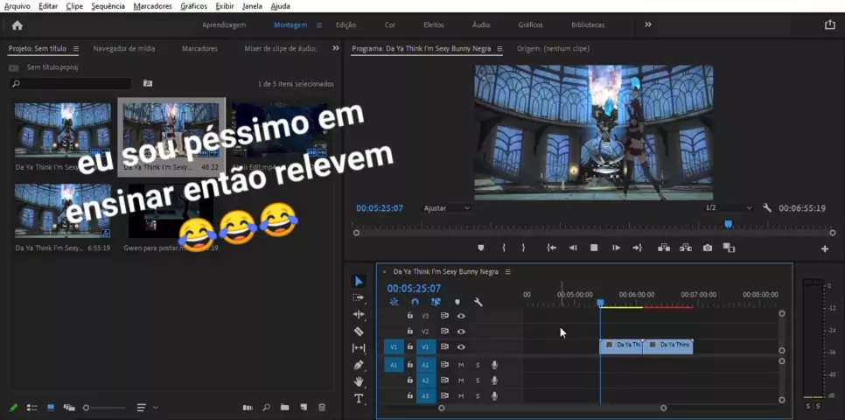Mute audio track A1
Viewport: 845px width, 420px height.
(461, 365)
